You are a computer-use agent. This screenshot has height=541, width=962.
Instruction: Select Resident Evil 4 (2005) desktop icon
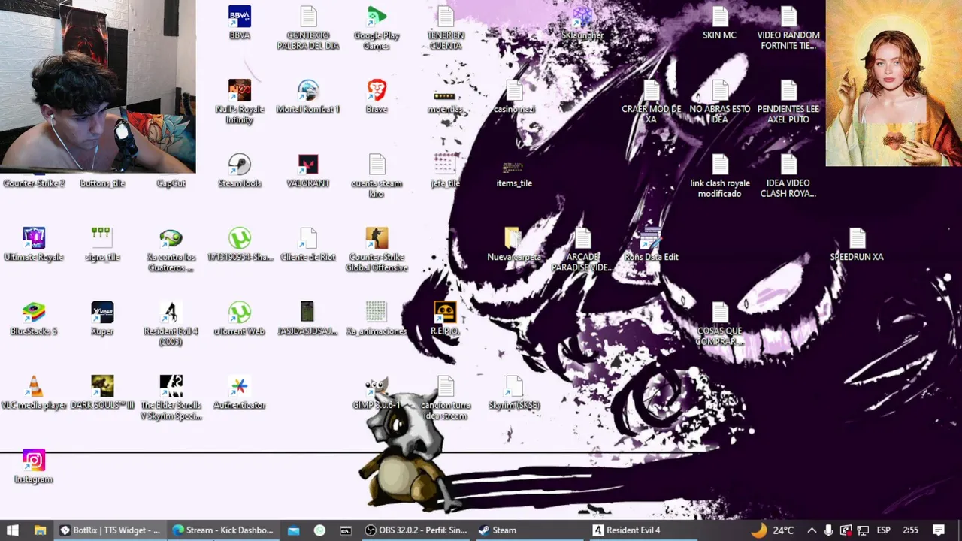click(x=171, y=323)
